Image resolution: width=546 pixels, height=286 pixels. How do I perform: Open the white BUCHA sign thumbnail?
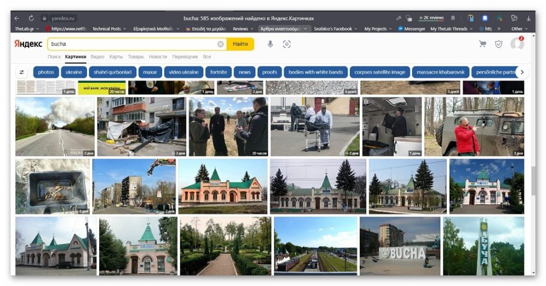point(400,246)
